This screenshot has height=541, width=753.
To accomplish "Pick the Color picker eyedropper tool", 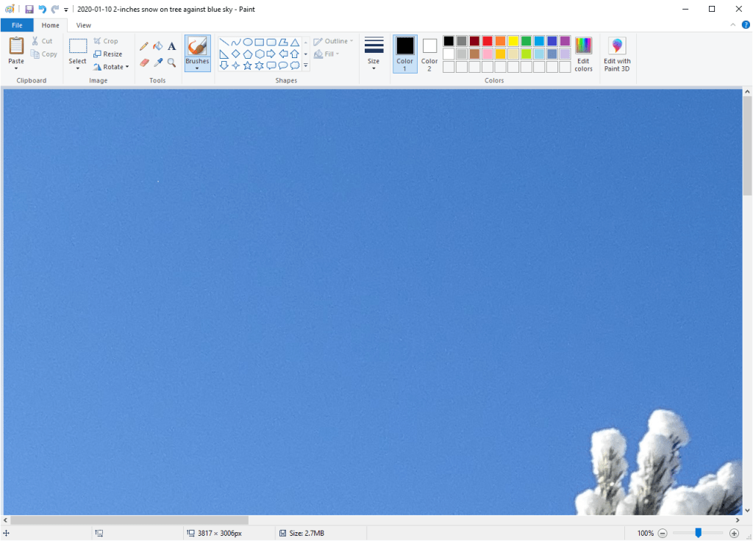I will point(158,62).
